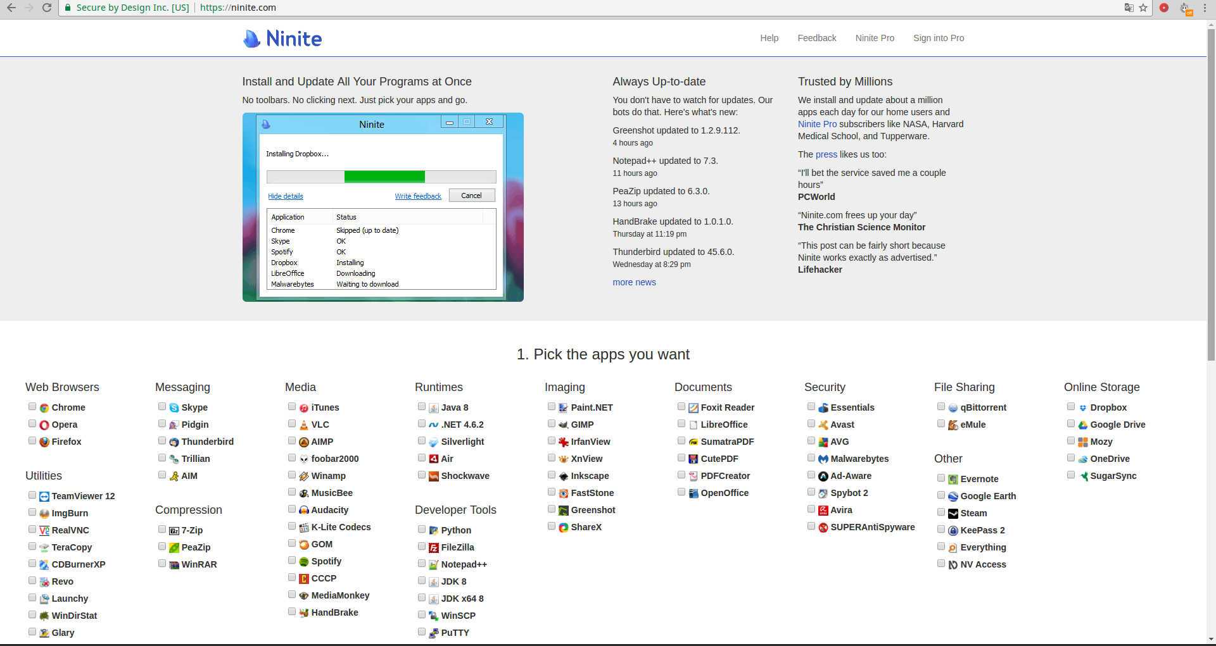This screenshot has width=1216, height=646.
Task: Check the Paint.NET checkbox
Action: tap(552, 407)
